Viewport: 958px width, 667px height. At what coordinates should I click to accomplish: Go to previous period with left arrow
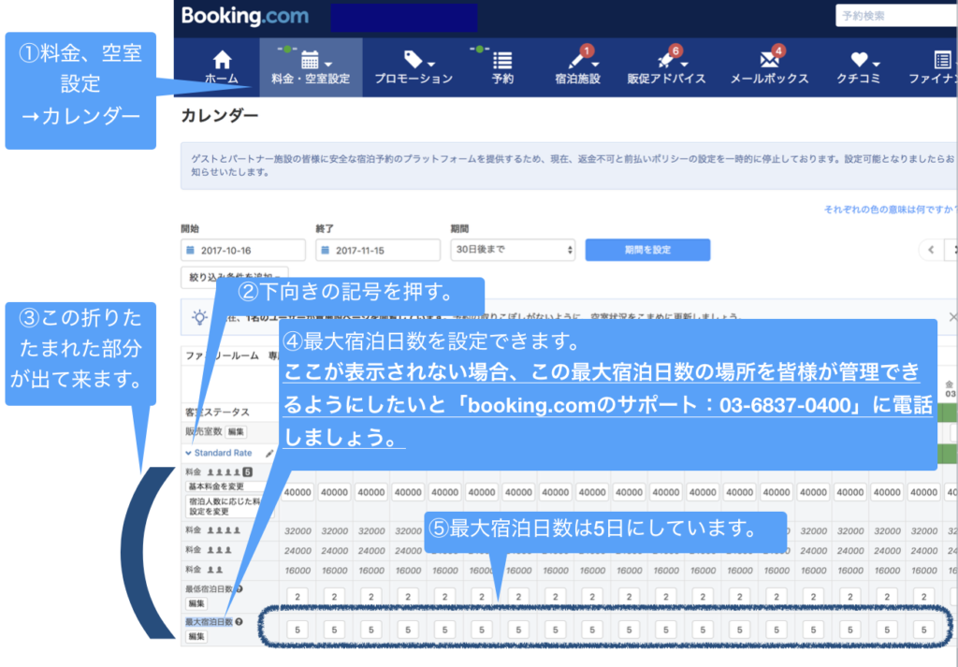(931, 250)
